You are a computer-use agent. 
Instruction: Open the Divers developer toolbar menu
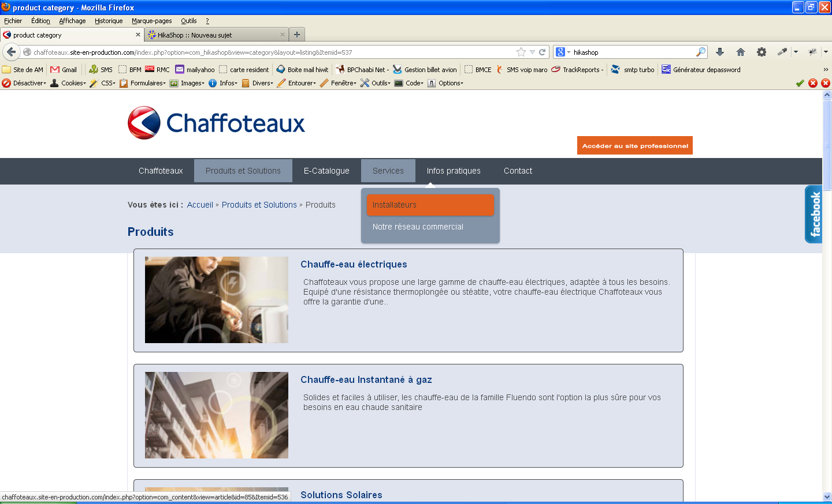pyautogui.click(x=257, y=83)
